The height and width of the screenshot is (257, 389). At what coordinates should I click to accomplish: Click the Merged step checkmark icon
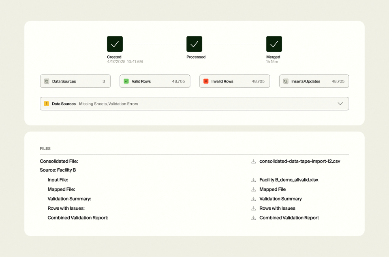coord(274,44)
